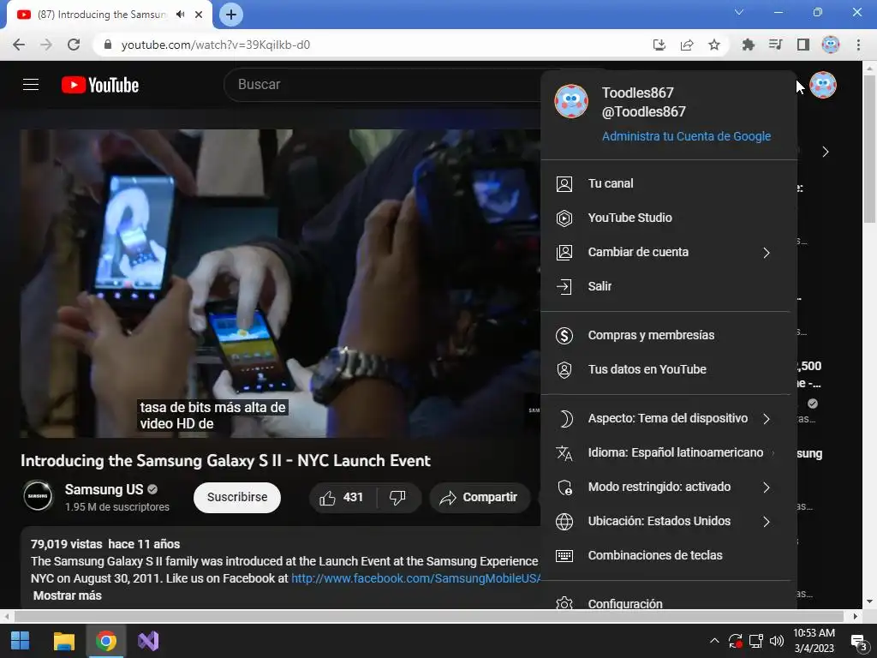
Task: Expand Ubicación chevron
Action: tap(767, 522)
